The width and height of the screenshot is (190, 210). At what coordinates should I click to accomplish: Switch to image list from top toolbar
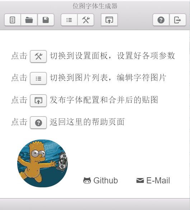tap(69, 20)
